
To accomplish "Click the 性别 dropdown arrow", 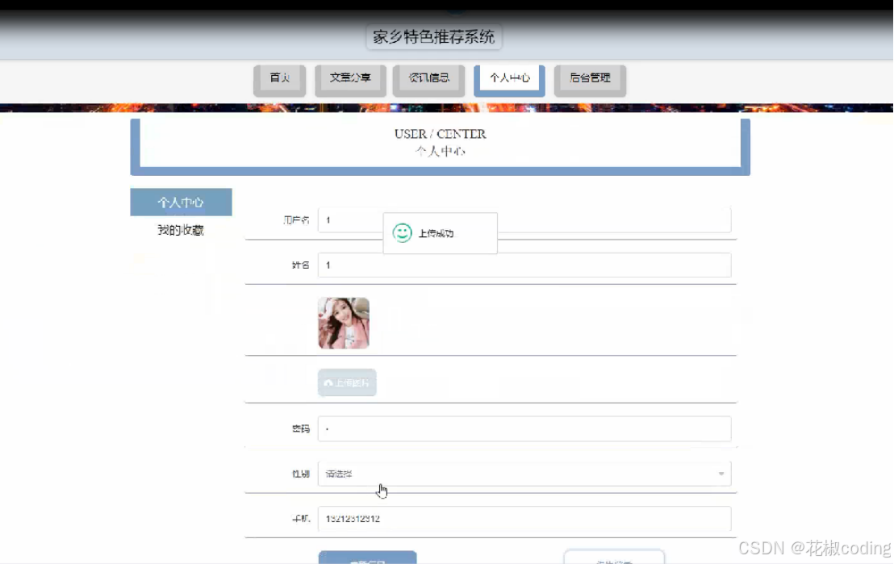I will [x=721, y=474].
